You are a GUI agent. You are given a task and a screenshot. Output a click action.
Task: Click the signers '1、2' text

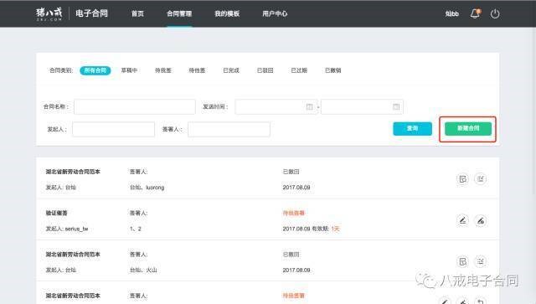136,229
